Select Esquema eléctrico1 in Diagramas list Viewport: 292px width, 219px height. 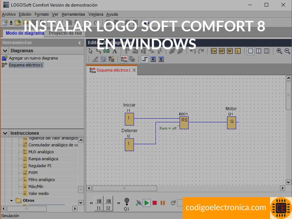pyautogui.click(x=26, y=65)
